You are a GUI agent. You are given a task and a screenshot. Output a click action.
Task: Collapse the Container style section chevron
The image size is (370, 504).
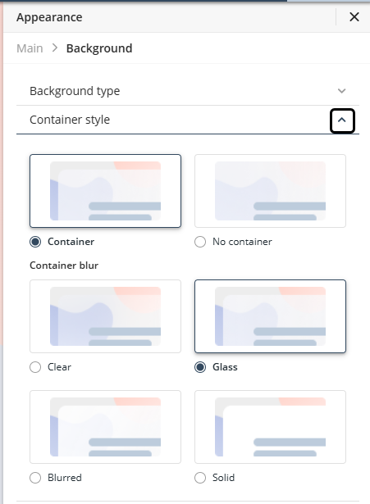[342, 120]
